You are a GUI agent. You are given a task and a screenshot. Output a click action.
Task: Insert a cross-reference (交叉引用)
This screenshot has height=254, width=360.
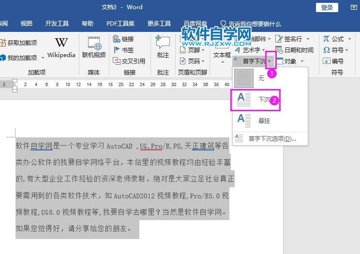(x=129, y=61)
